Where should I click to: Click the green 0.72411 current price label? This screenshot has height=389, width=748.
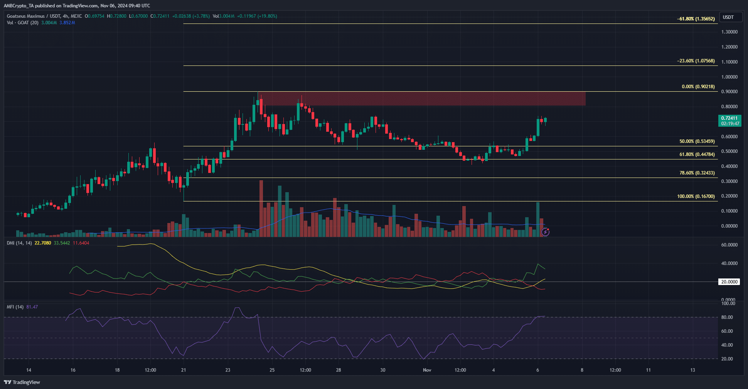729,121
